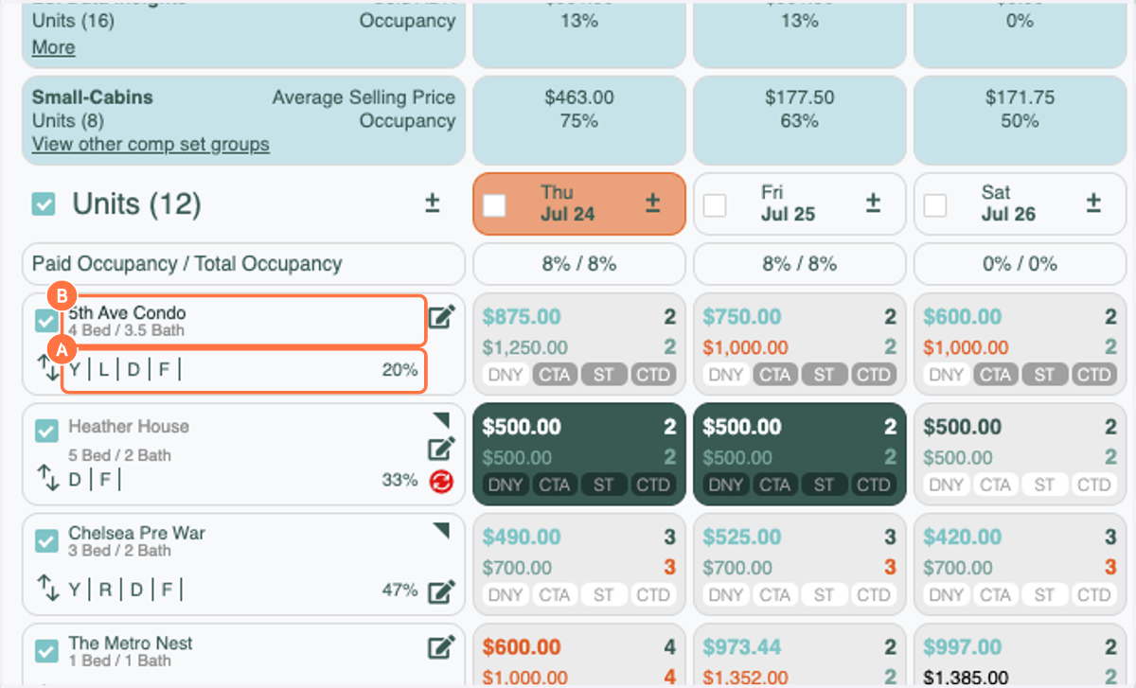1136x688 pixels.
Task: Open edit icon for 5th Ave Condo
Action: click(440, 317)
